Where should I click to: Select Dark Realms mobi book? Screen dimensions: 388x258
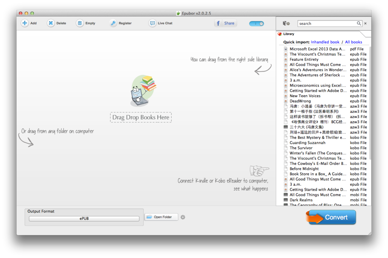[325, 200]
